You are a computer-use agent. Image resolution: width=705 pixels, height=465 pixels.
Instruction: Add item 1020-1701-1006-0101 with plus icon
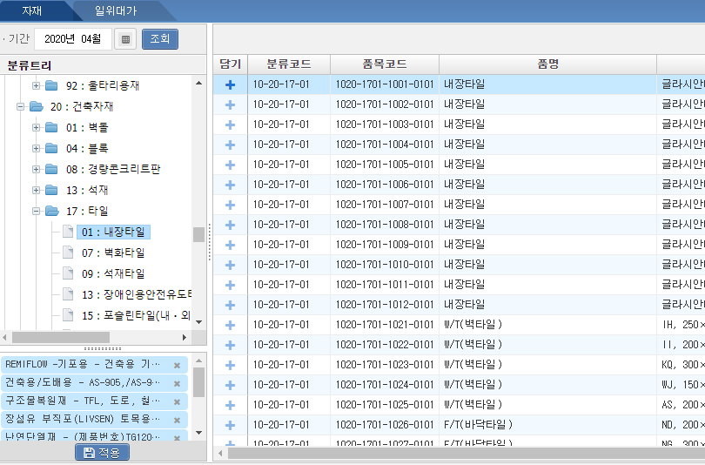(x=230, y=185)
